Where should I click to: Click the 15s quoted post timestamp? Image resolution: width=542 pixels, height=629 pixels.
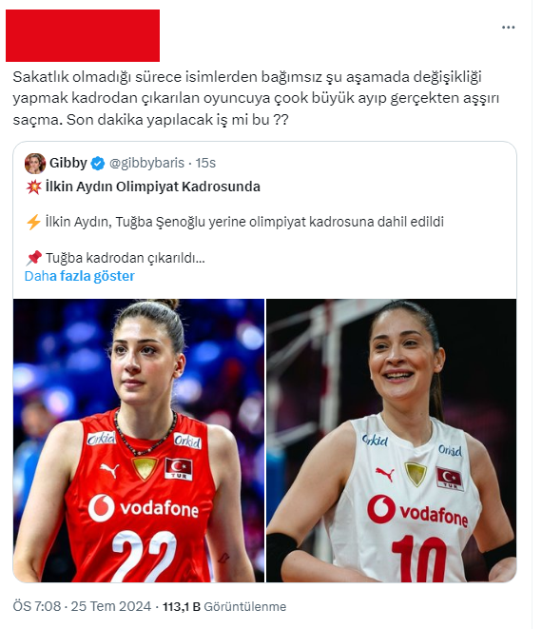tap(205, 163)
